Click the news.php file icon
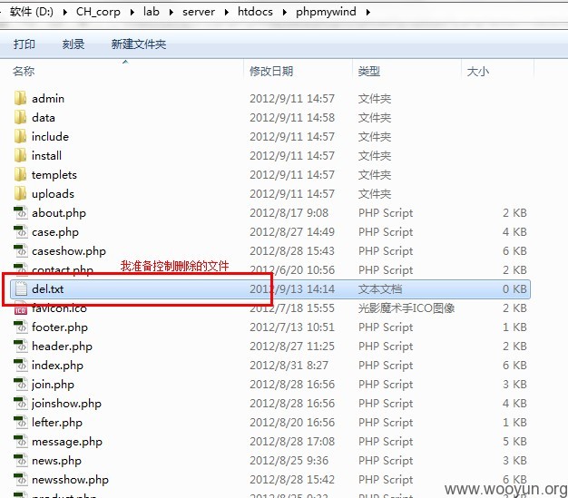The image size is (568, 498). tap(20, 460)
